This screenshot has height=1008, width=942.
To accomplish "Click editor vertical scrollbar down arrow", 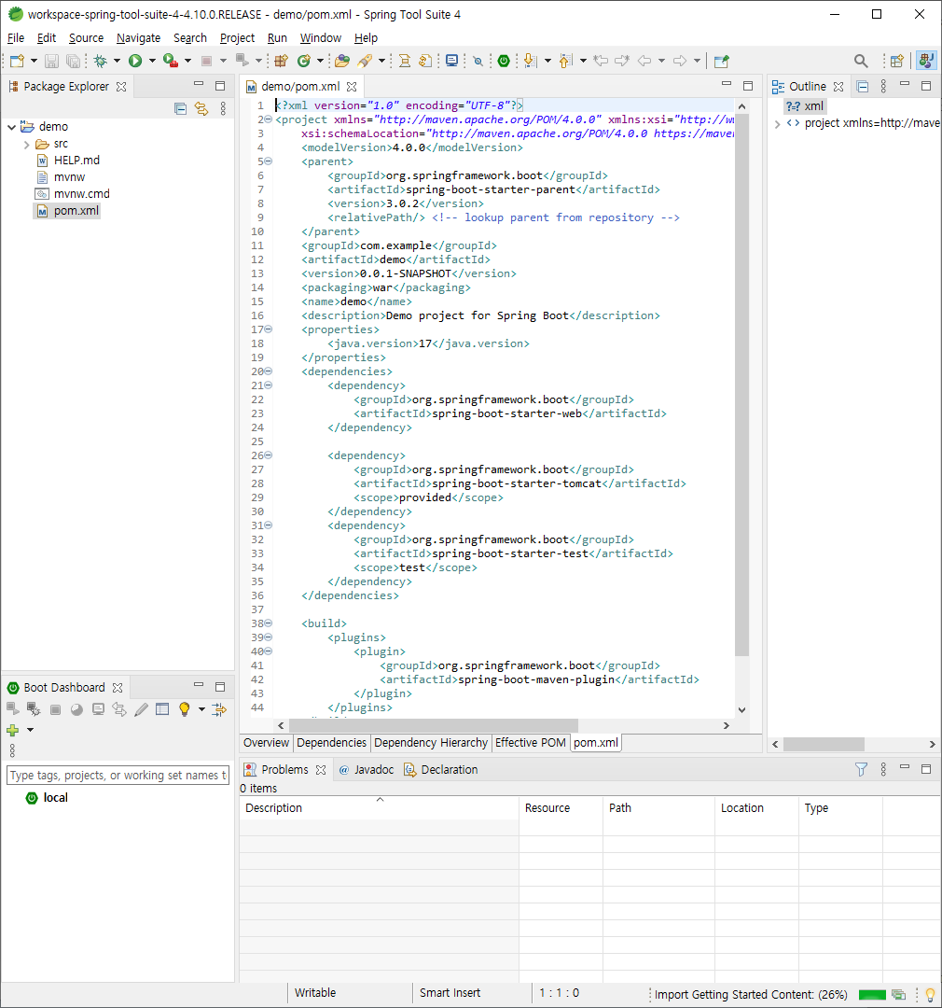I will (x=741, y=709).
